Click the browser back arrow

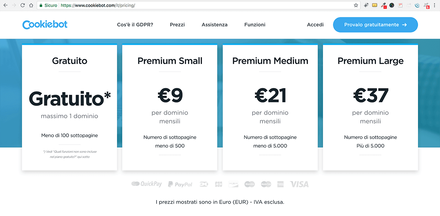coord(5,6)
